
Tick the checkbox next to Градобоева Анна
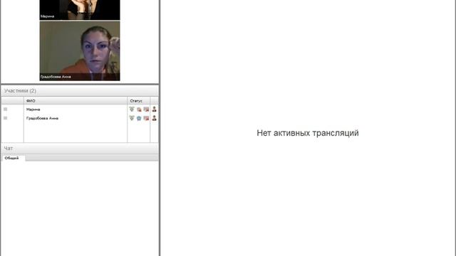[x=5, y=118]
